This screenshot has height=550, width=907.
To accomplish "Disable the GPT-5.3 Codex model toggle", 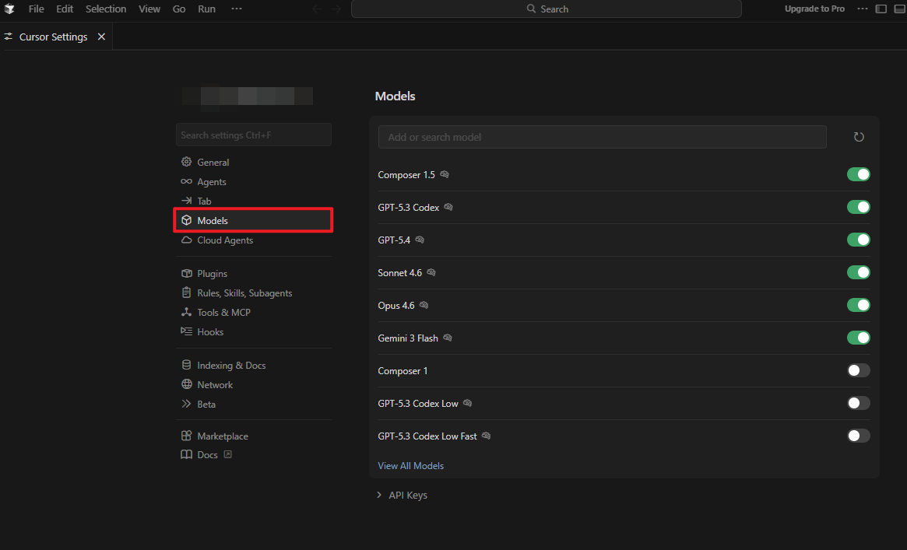I will (x=859, y=207).
